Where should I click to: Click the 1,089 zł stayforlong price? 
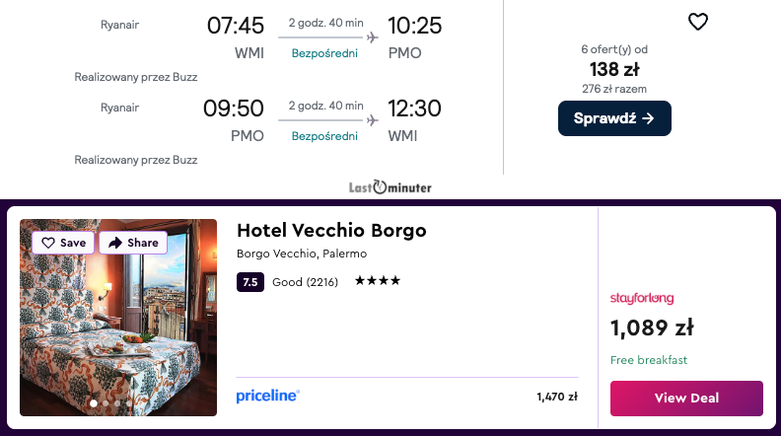point(652,327)
